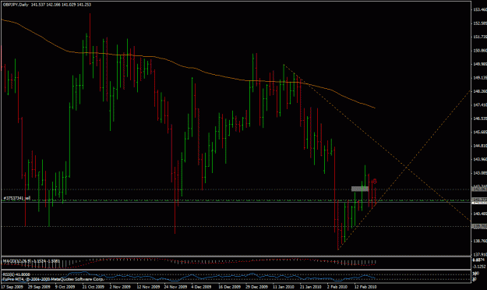Click the 4 Dec 2009 date label
The width and height of the screenshot is (487, 290).
point(201,287)
